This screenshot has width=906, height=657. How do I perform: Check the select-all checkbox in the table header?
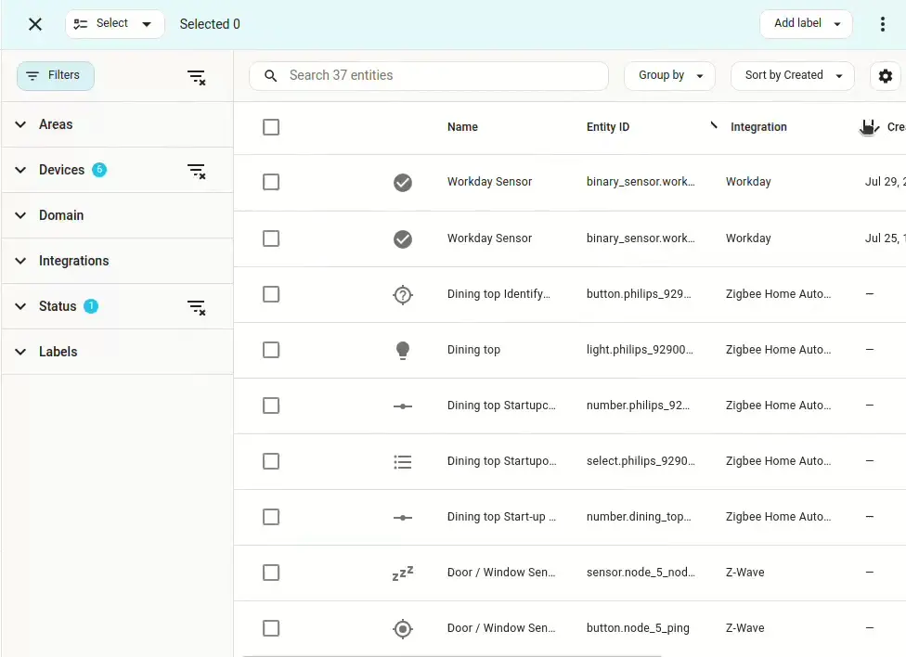click(x=271, y=127)
